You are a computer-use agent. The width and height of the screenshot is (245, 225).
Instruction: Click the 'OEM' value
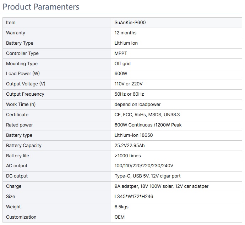tap(120, 217)
